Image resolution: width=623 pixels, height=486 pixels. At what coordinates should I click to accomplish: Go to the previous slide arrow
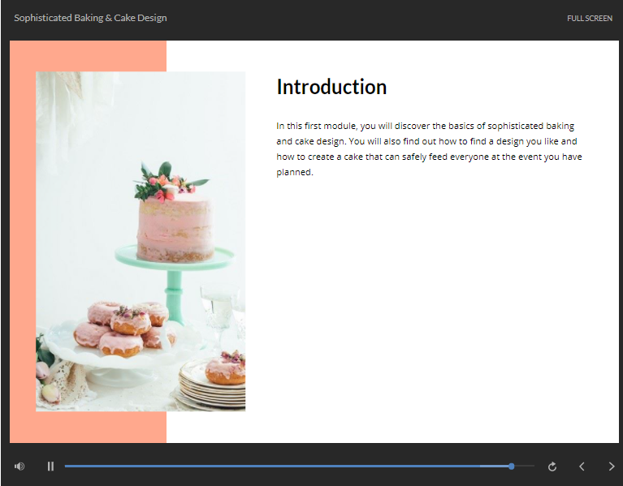582,467
